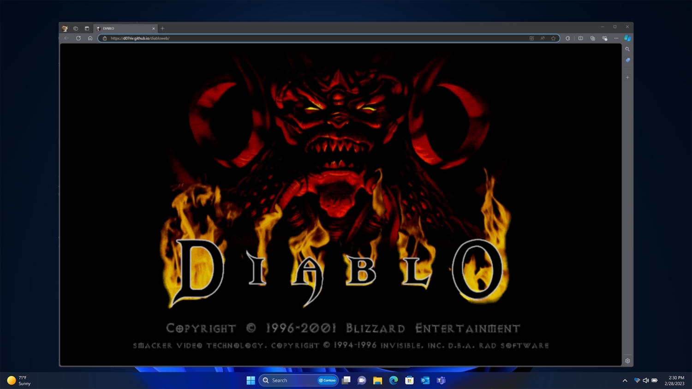
Task: Open Microsoft Edge from the taskbar
Action: (393, 380)
